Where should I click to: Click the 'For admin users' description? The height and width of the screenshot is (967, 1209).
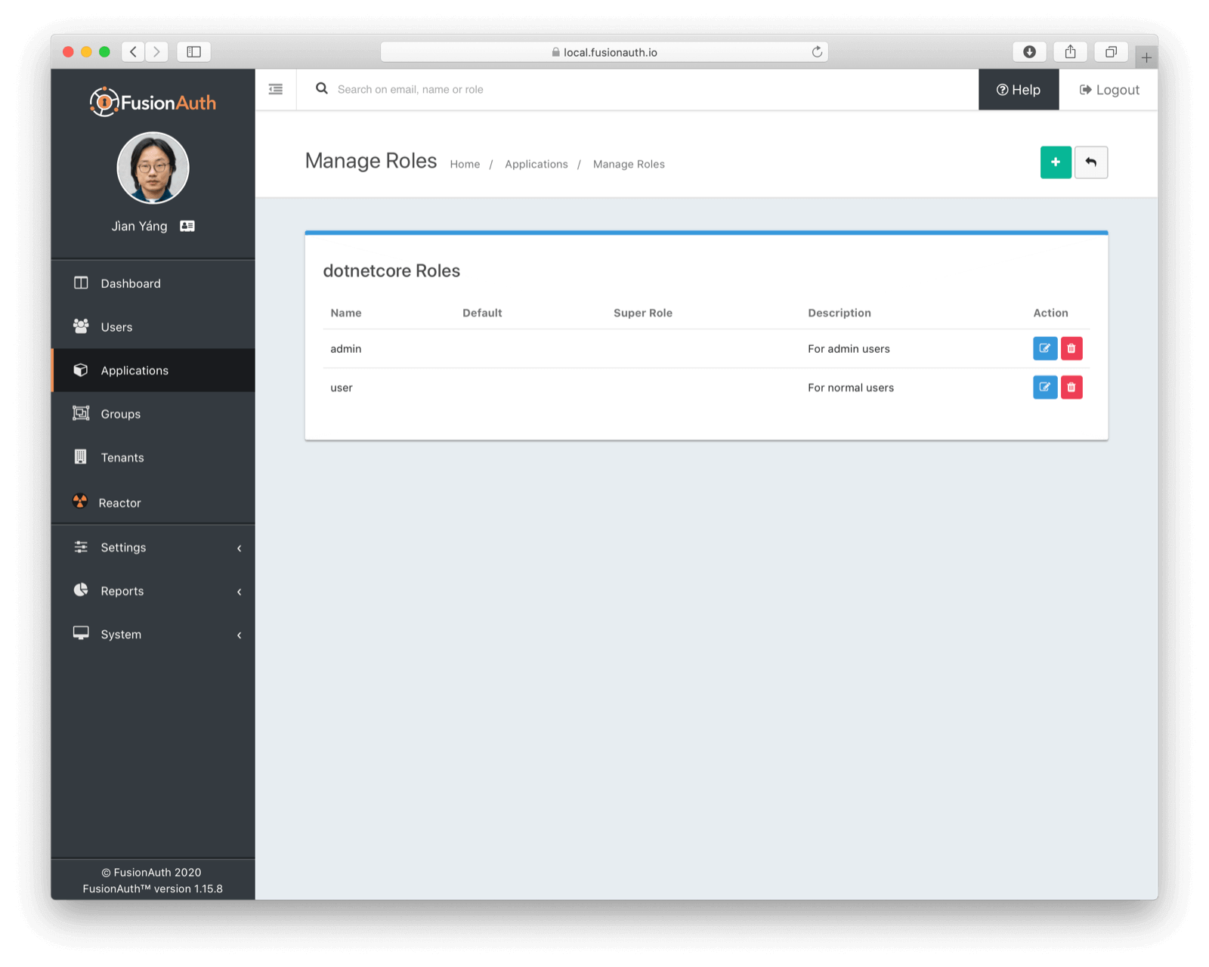(x=849, y=348)
